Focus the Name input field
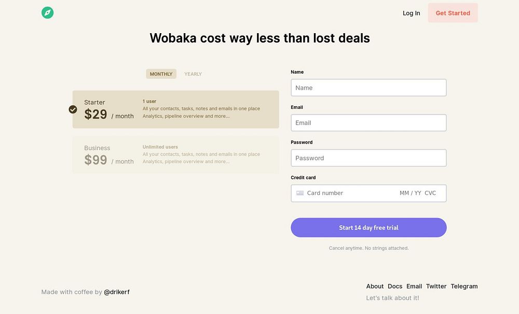The image size is (519, 314). click(368, 88)
